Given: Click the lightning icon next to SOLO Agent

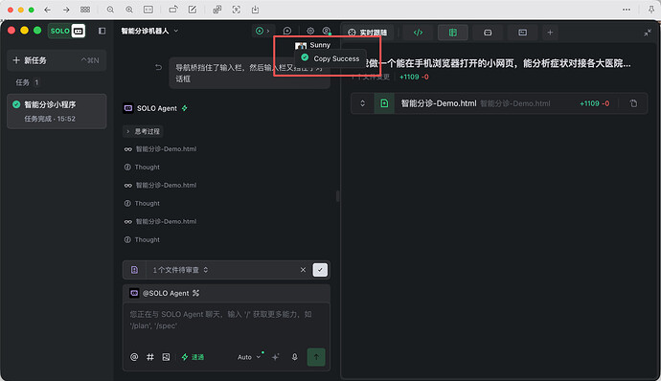Looking at the screenshot, I should pos(184,108).
